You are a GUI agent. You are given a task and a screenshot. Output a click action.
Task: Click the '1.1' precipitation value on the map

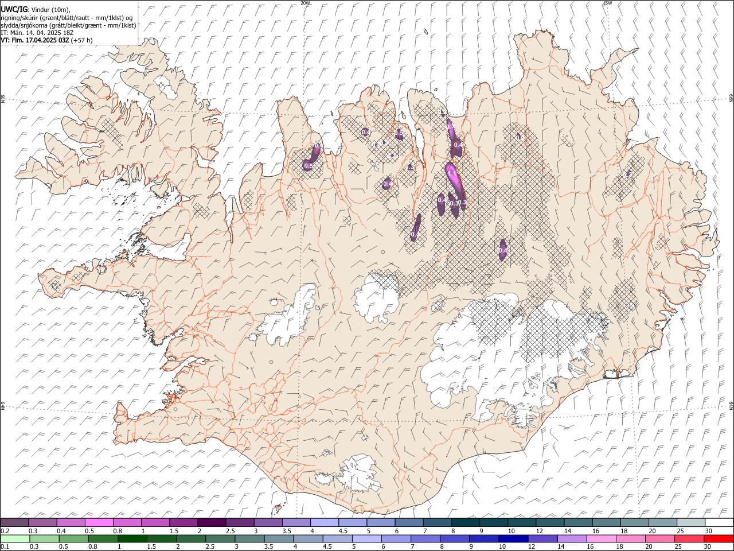451,173
